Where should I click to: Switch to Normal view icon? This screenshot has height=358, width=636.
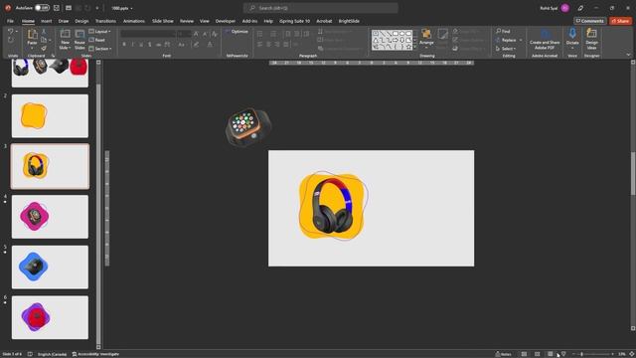coord(524,354)
